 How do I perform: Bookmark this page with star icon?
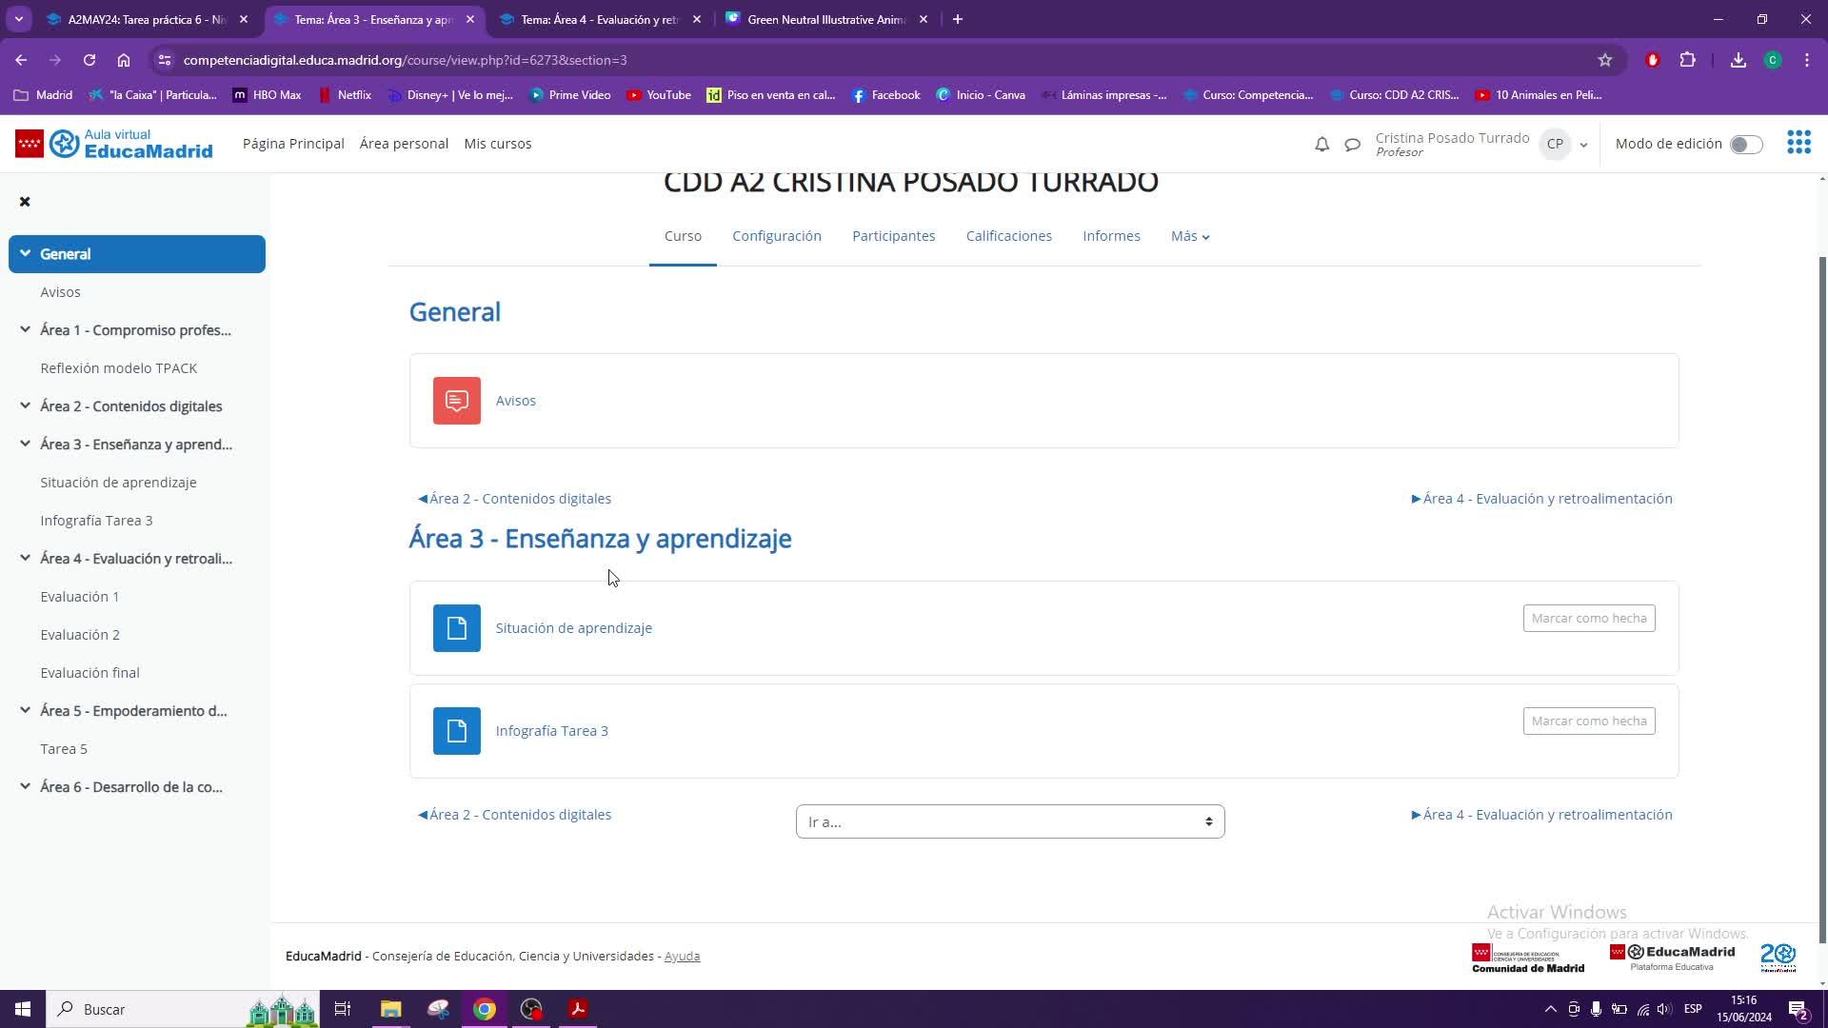[1605, 60]
